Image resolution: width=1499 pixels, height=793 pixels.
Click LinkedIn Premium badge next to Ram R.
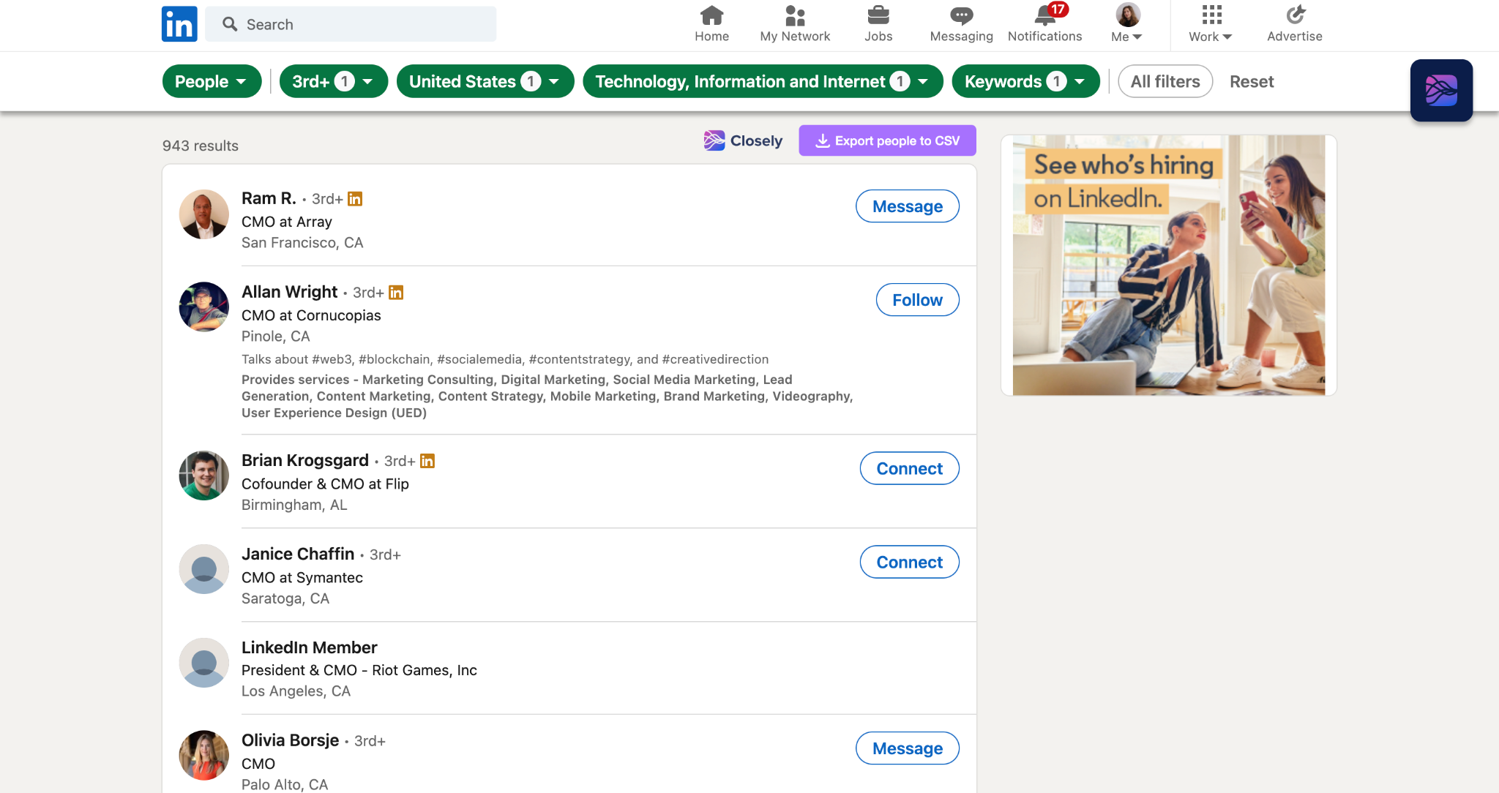tap(355, 199)
